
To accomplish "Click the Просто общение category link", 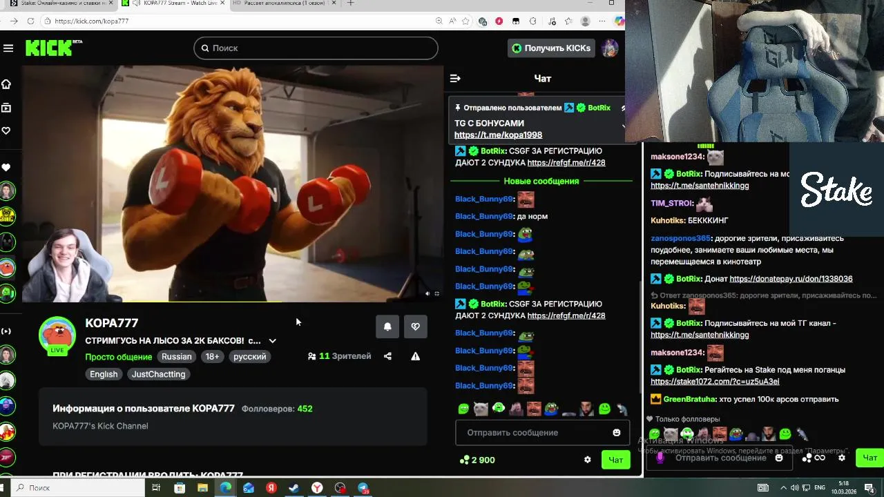I will coord(118,357).
